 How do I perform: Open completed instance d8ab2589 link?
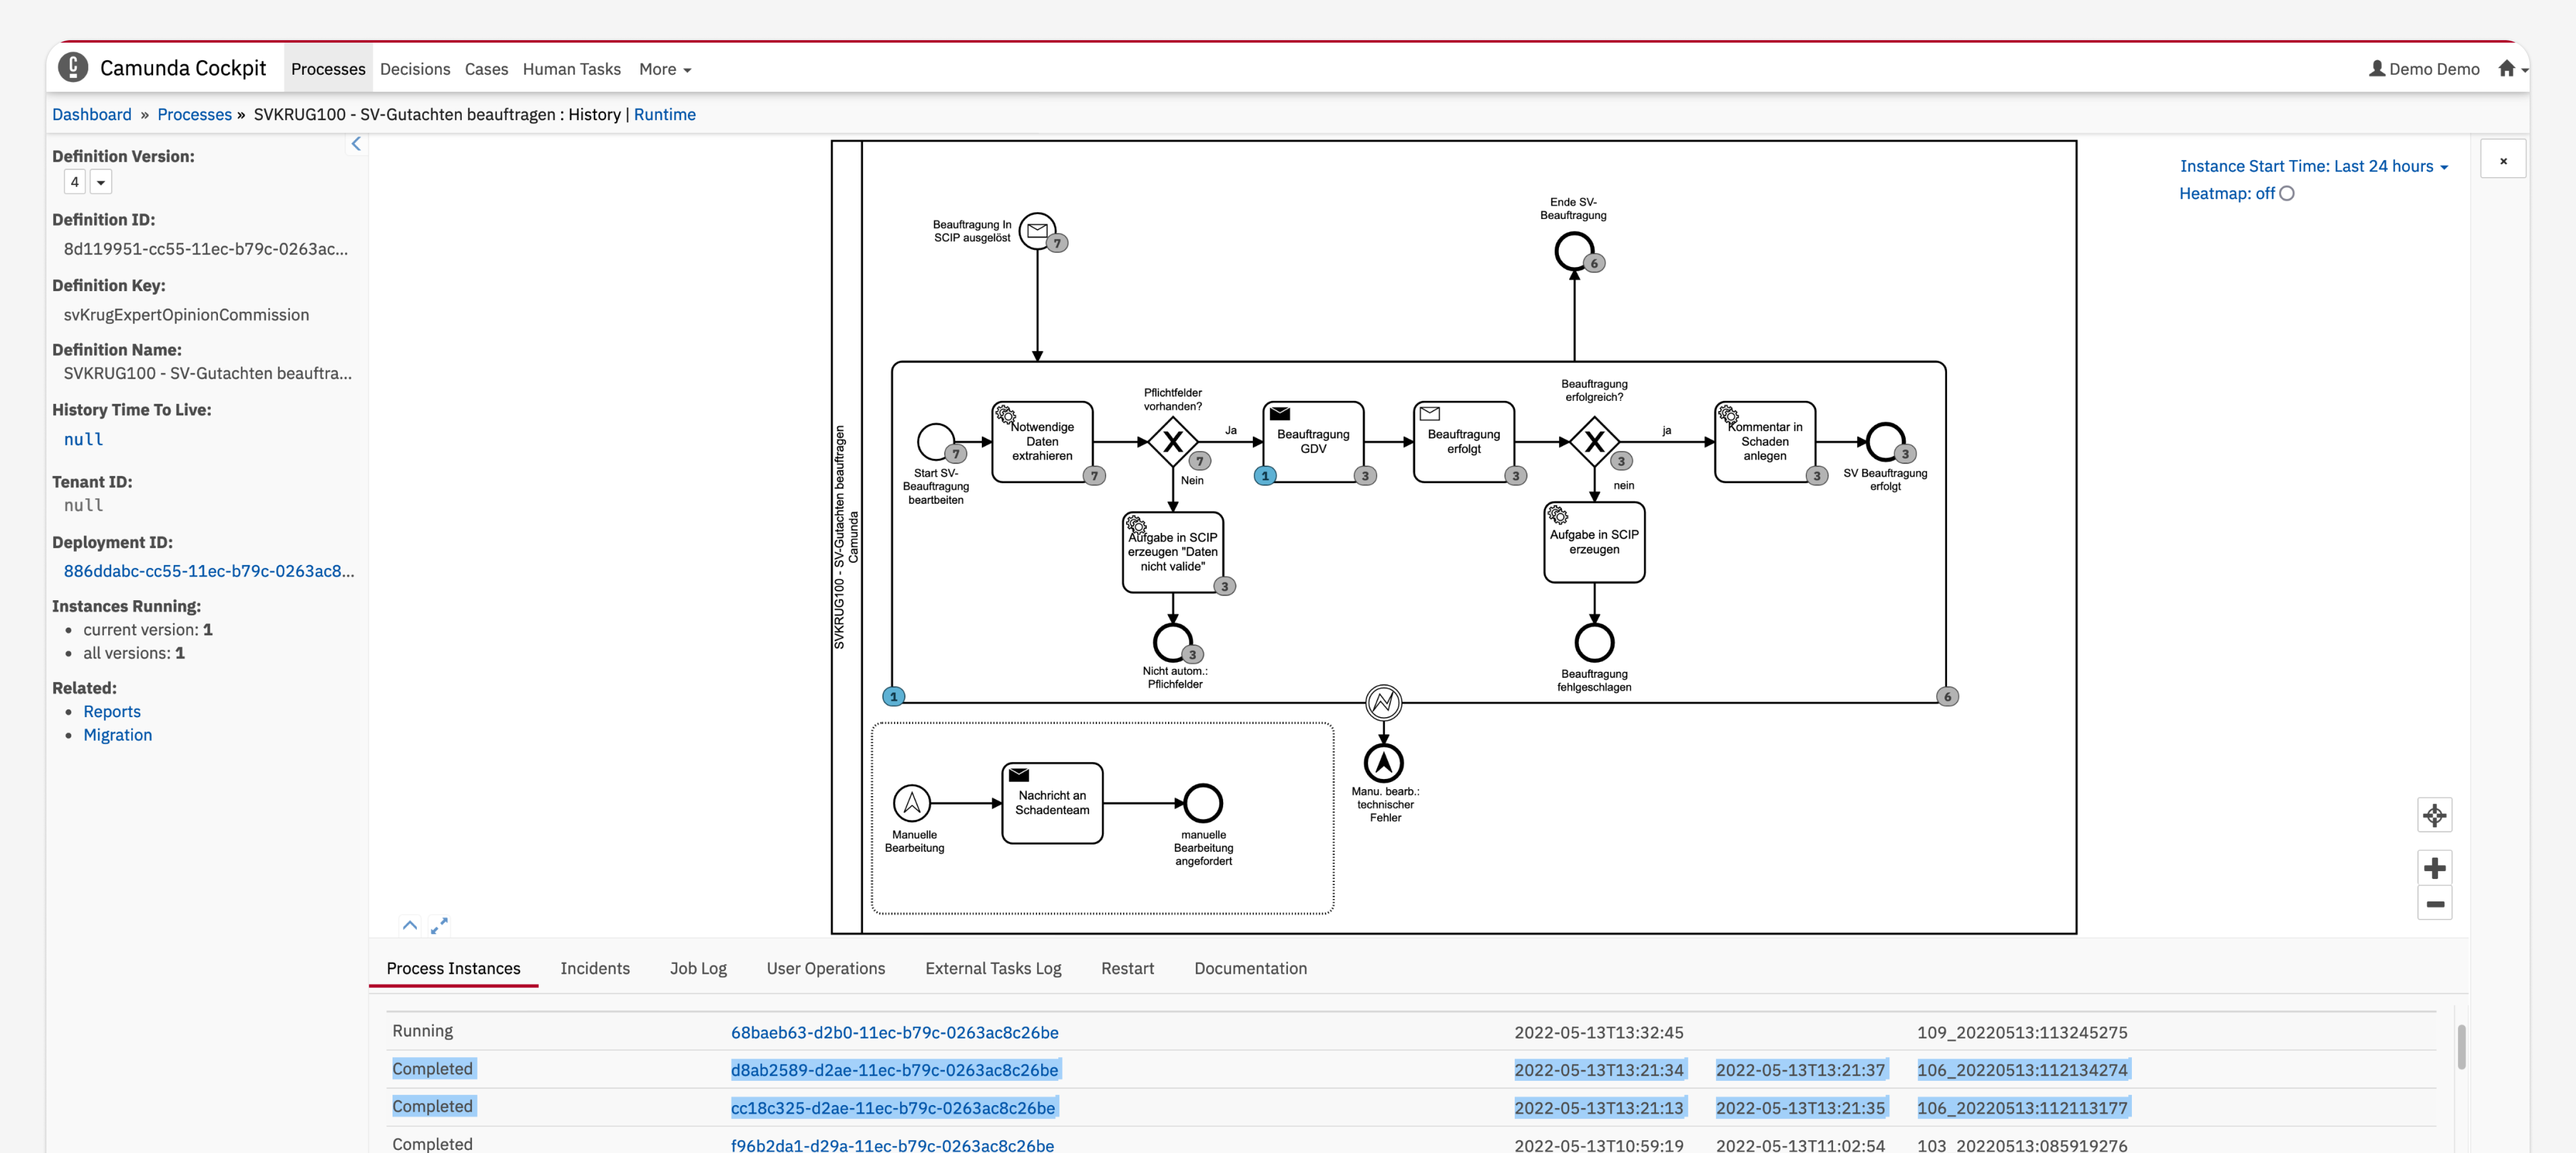tap(894, 1070)
